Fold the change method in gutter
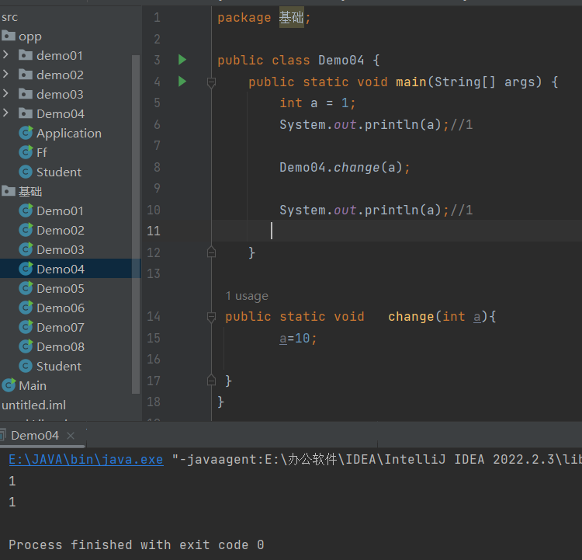Screen dimensions: 582x560 click(210, 317)
